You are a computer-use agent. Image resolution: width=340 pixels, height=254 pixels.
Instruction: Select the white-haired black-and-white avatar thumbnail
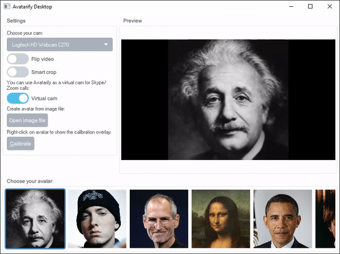click(35, 219)
